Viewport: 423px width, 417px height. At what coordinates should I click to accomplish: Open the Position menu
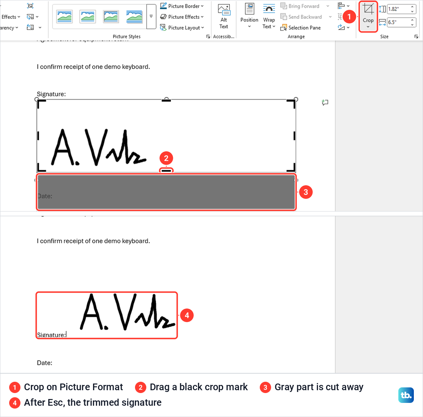click(x=249, y=17)
